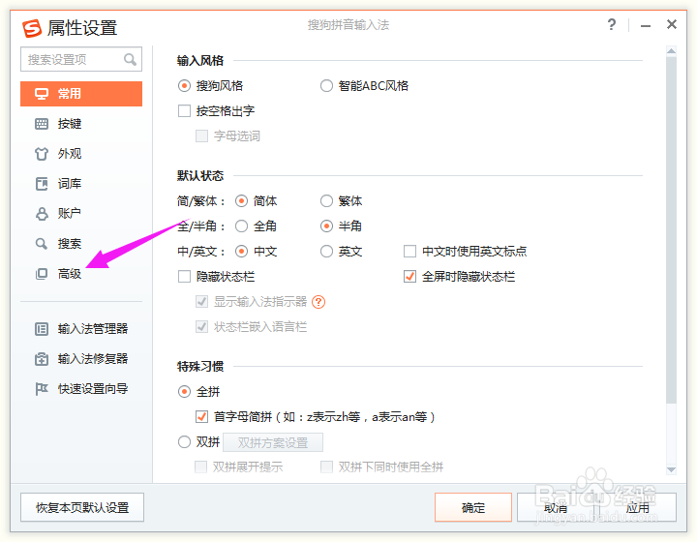
Task: Toggle 双拼展开提示 checkbox
Action: pos(201,467)
